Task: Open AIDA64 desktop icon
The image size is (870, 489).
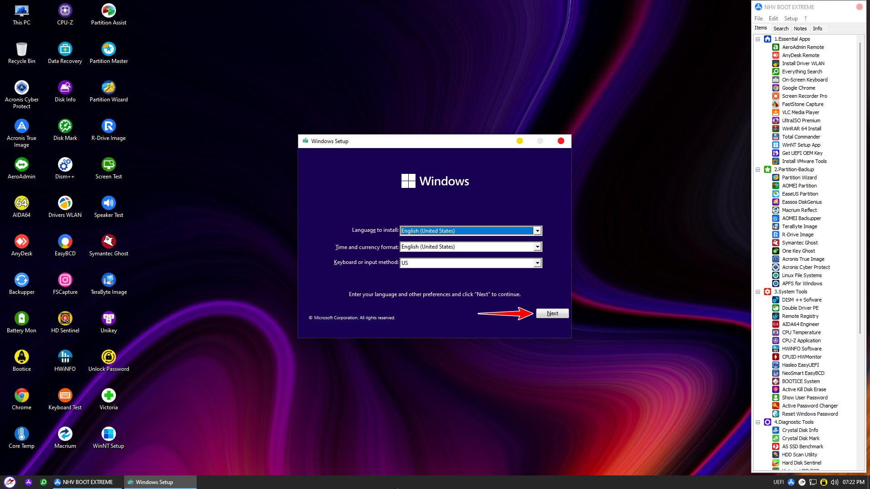Action: [x=21, y=203]
